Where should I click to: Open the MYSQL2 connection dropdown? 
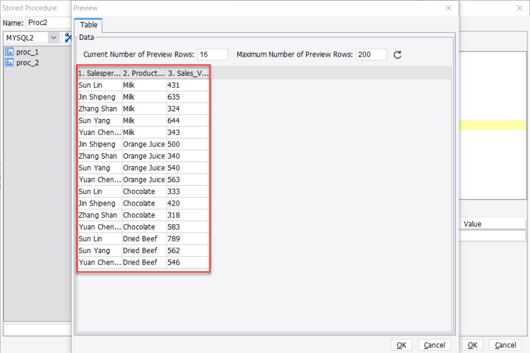54,37
